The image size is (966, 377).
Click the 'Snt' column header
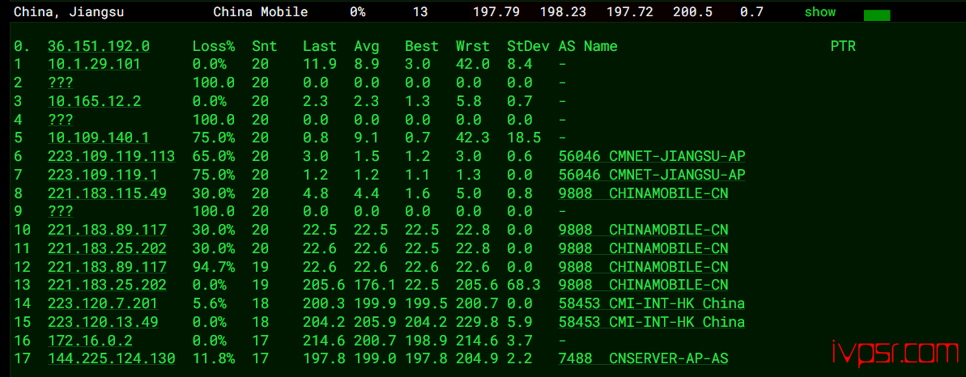pos(264,46)
